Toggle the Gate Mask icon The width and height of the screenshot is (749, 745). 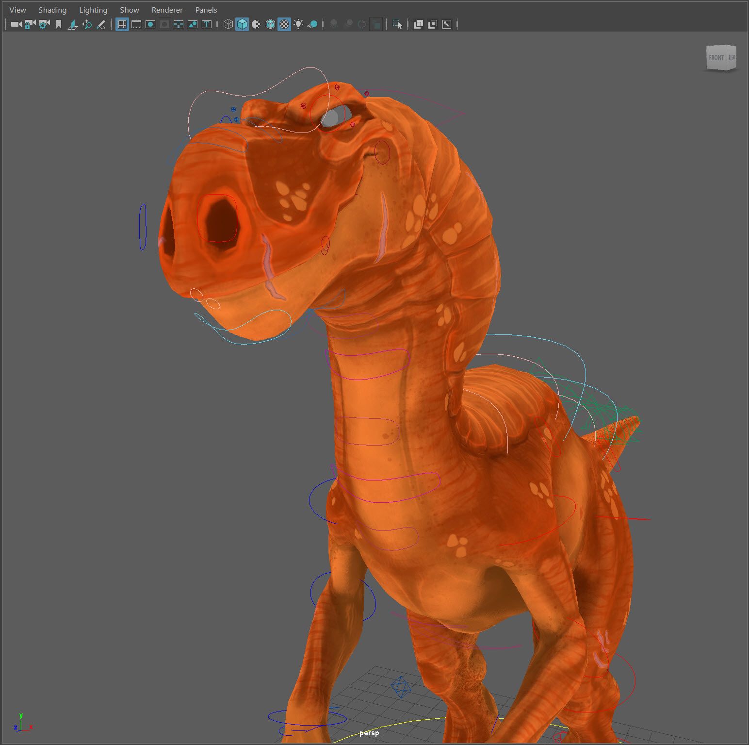[x=164, y=24]
